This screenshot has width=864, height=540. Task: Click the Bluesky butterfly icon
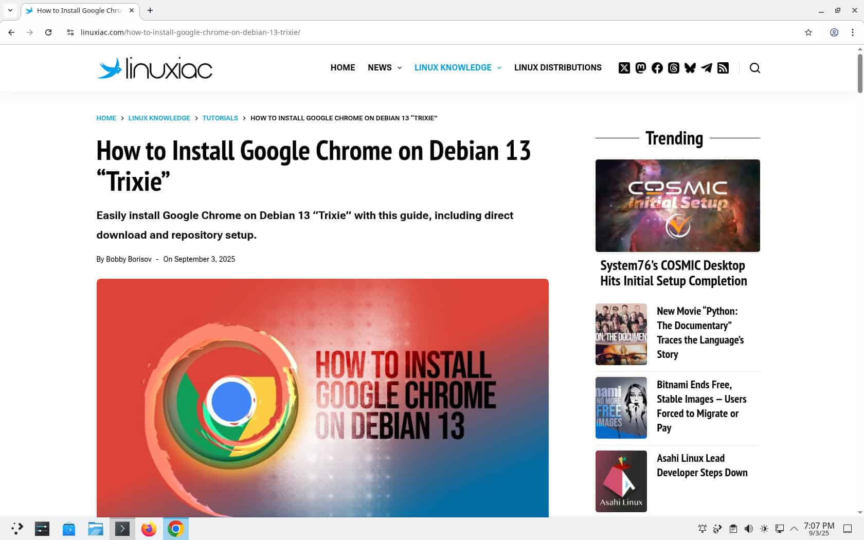pos(690,67)
